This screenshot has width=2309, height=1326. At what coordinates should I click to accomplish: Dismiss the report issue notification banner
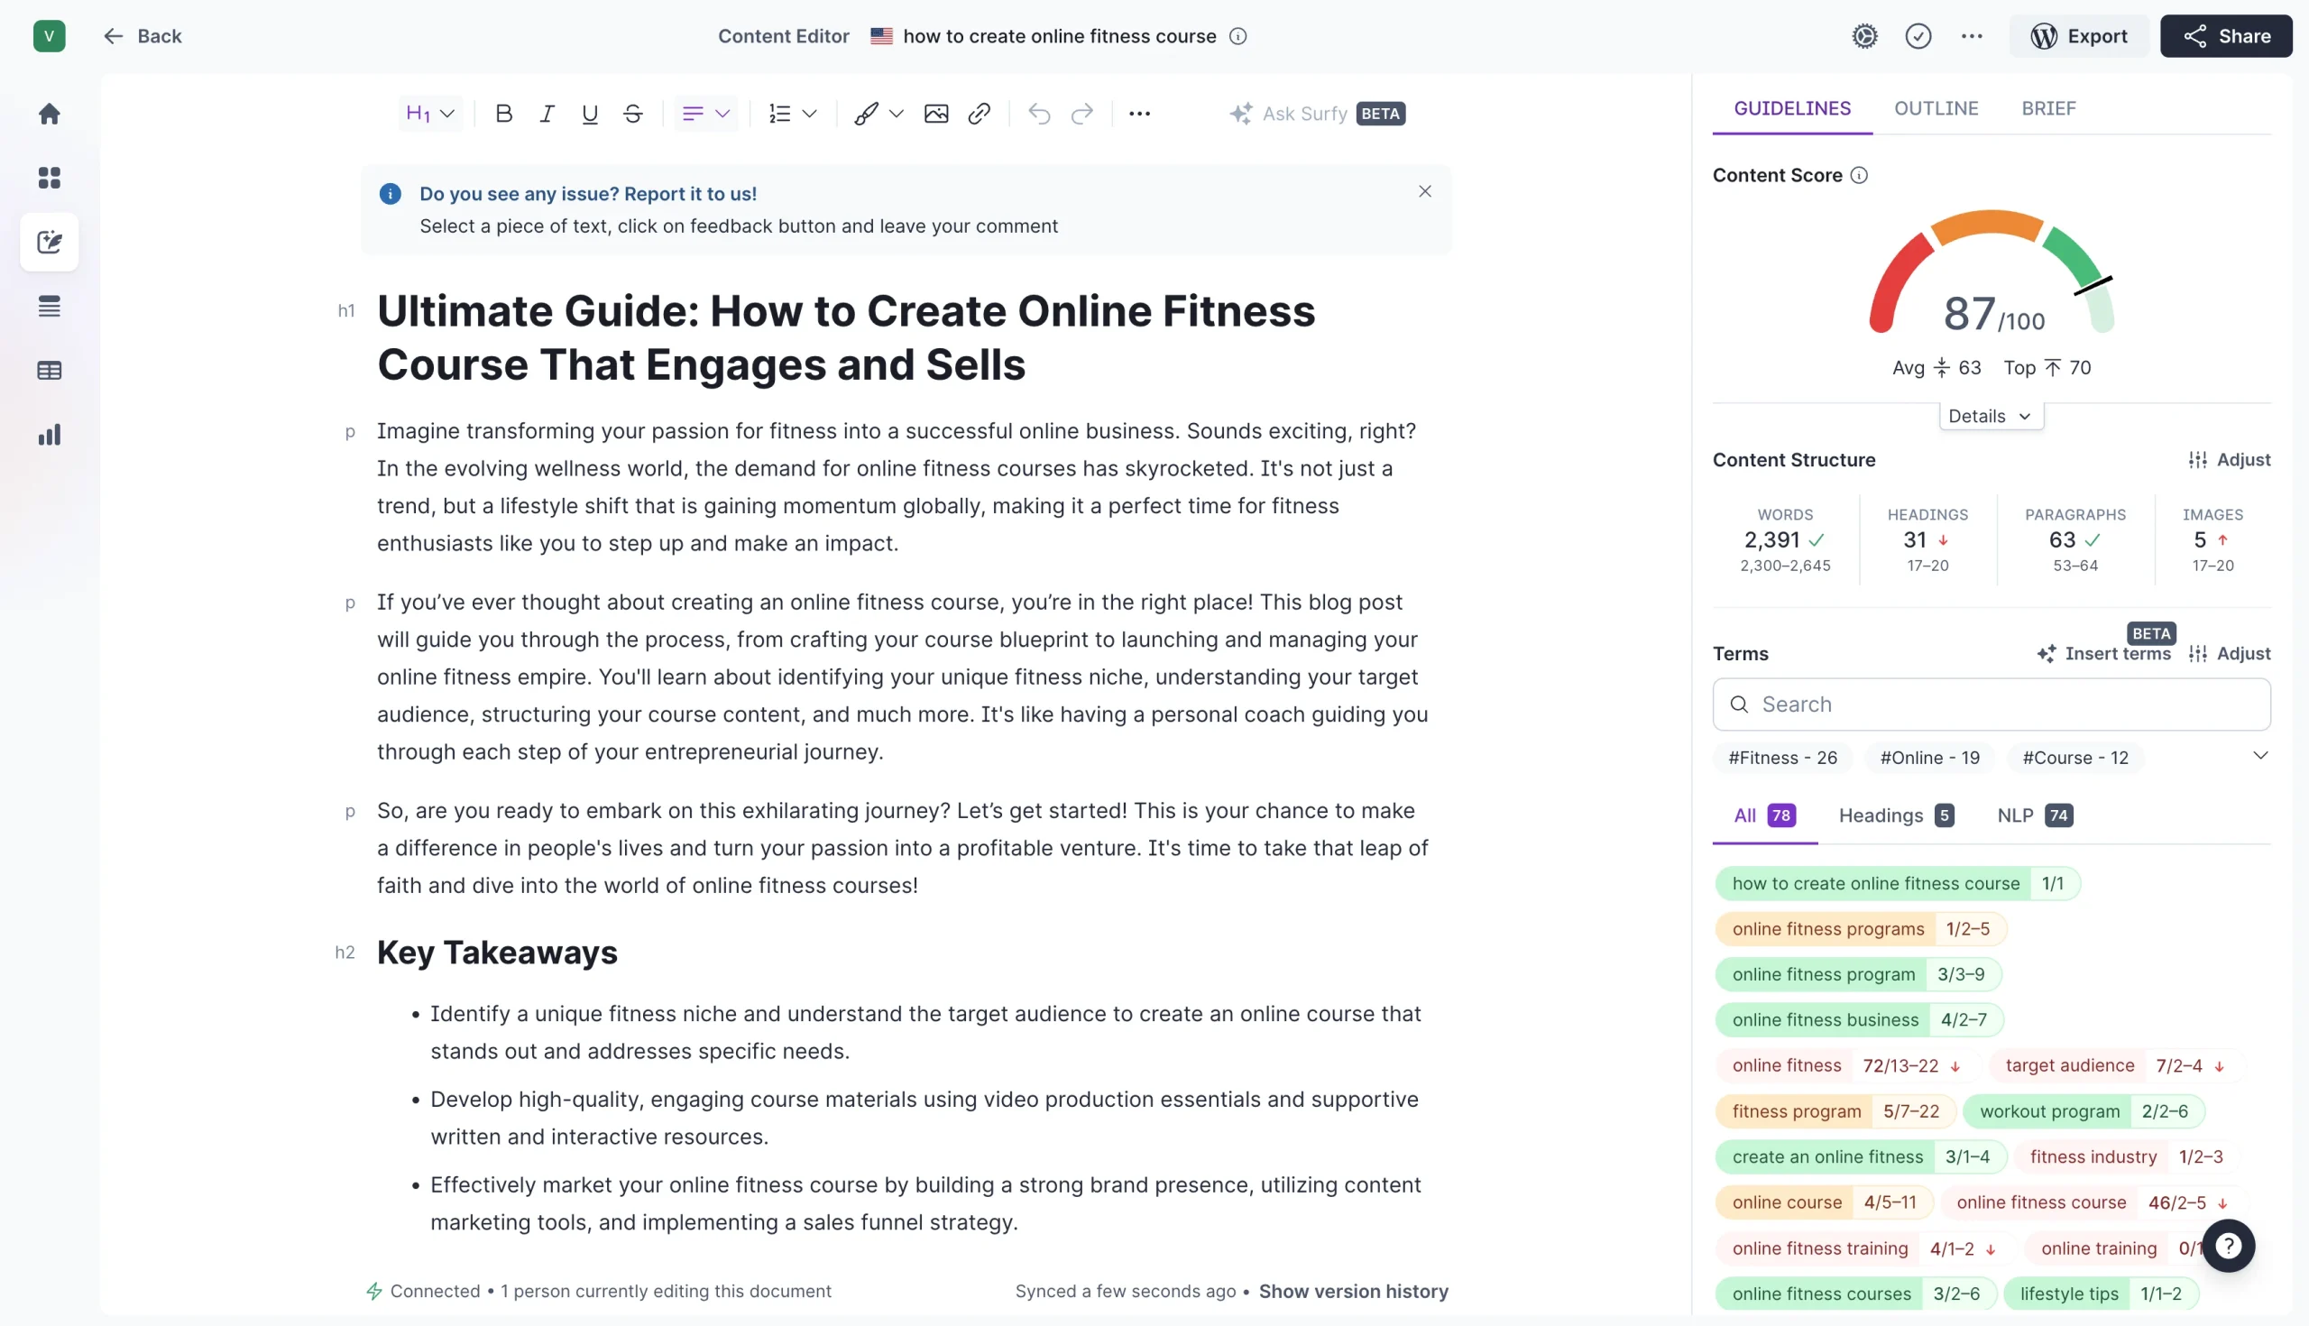point(1425,191)
